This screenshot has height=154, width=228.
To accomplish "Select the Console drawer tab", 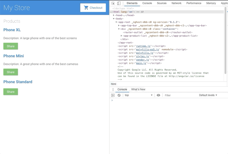I will [122, 89].
